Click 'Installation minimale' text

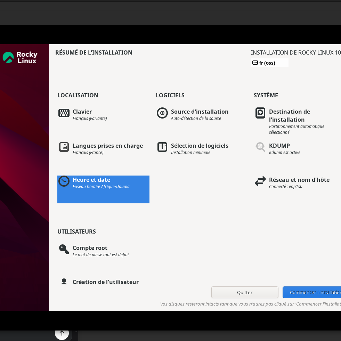(x=190, y=153)
